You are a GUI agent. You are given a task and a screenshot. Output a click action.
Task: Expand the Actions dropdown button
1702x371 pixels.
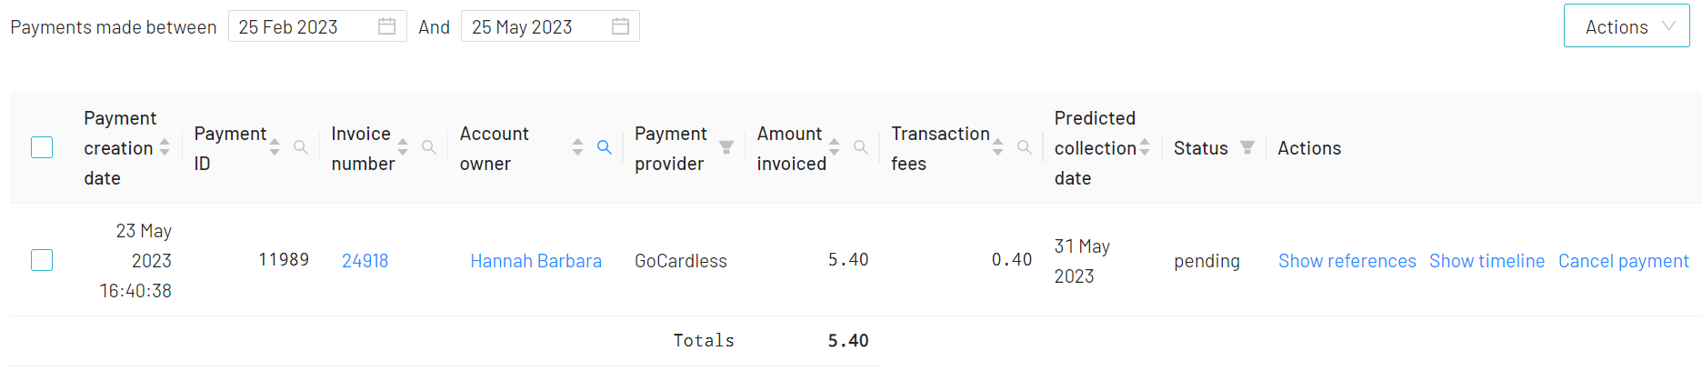click(x=1627, y=26)
